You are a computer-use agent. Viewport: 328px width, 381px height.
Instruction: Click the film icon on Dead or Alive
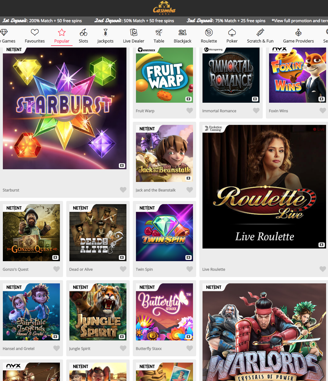tap(122, 257)
